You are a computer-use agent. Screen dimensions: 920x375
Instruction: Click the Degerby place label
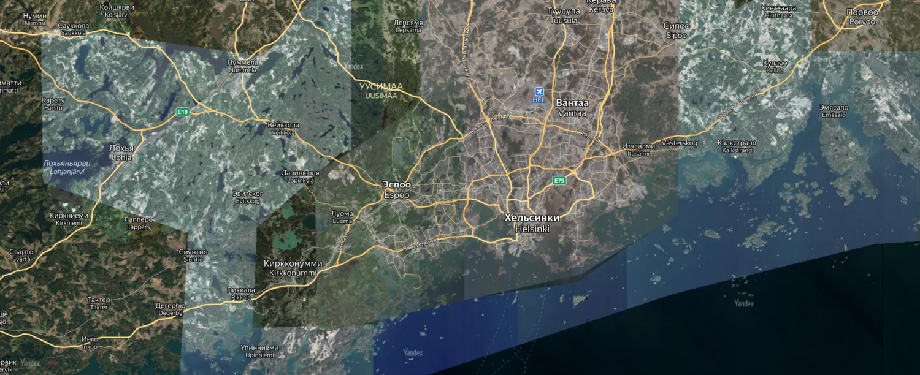click(x=170, y=309)
